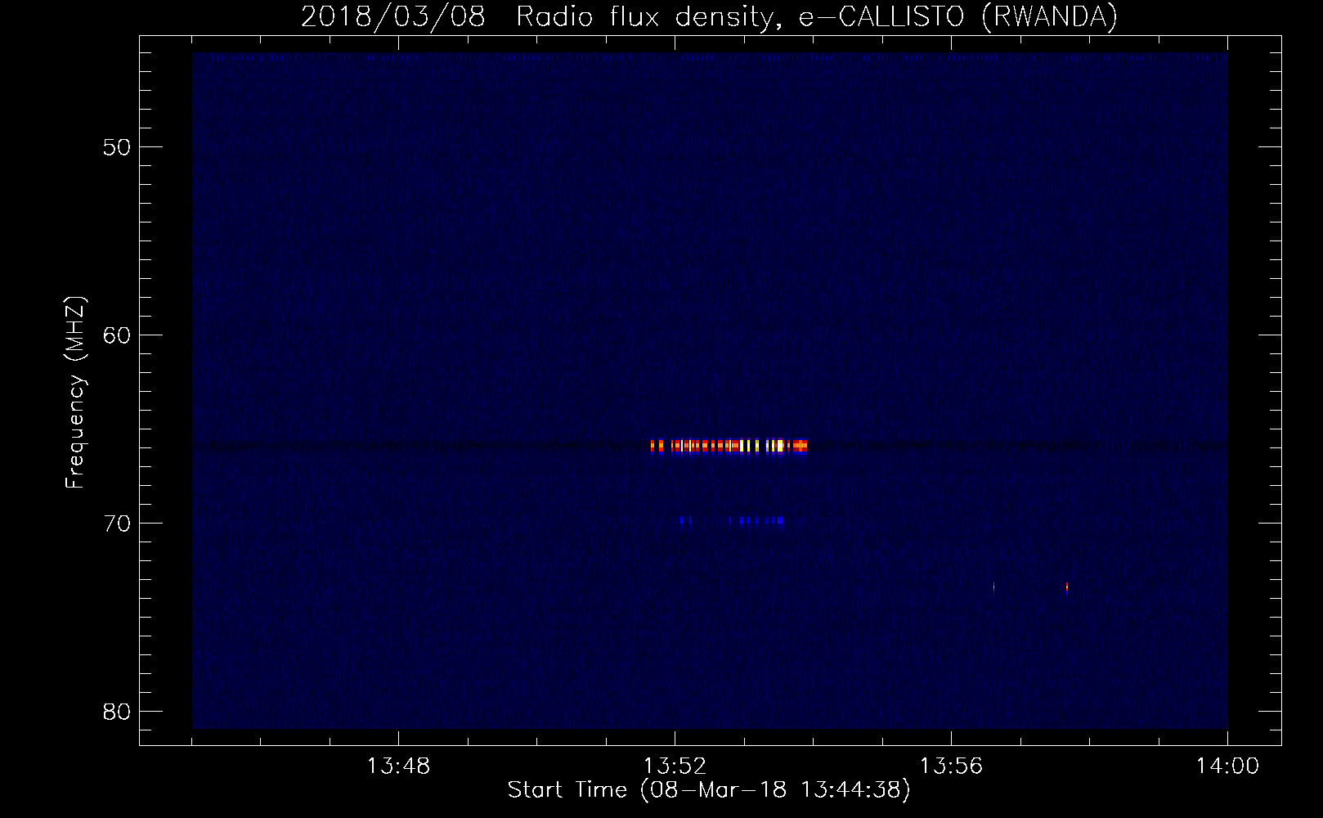Click the 13:56 time tick label
Screen dimensions: 1323x818
tap(951, 766)
